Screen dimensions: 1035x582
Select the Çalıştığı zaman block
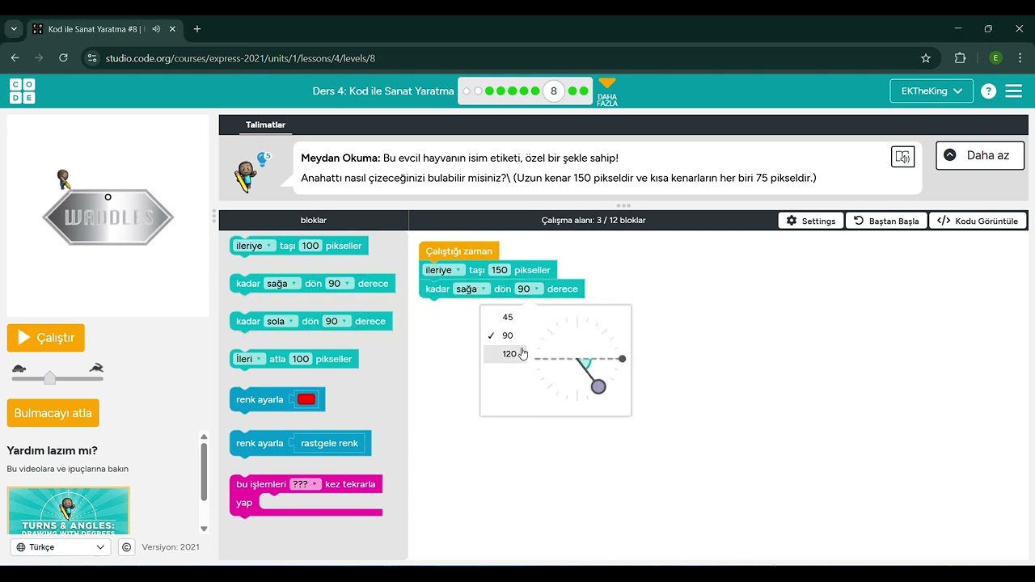click(459, 251)
